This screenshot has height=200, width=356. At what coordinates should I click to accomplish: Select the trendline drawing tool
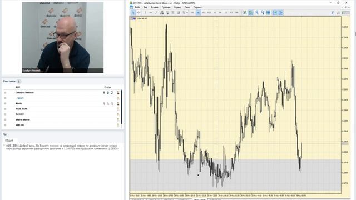[156, 13]
